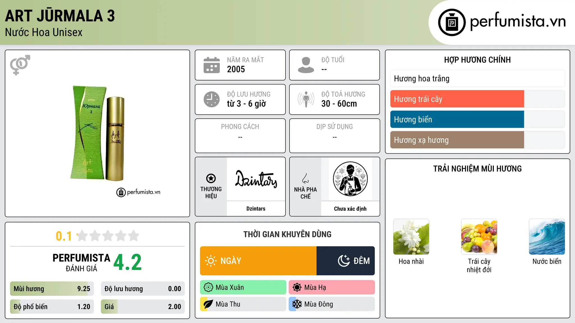The width and height of the screenshot is (575, 323).
Task: Click the PERFUMISTA ĐÁNH GIÁ label
Action: click(81, 262)
